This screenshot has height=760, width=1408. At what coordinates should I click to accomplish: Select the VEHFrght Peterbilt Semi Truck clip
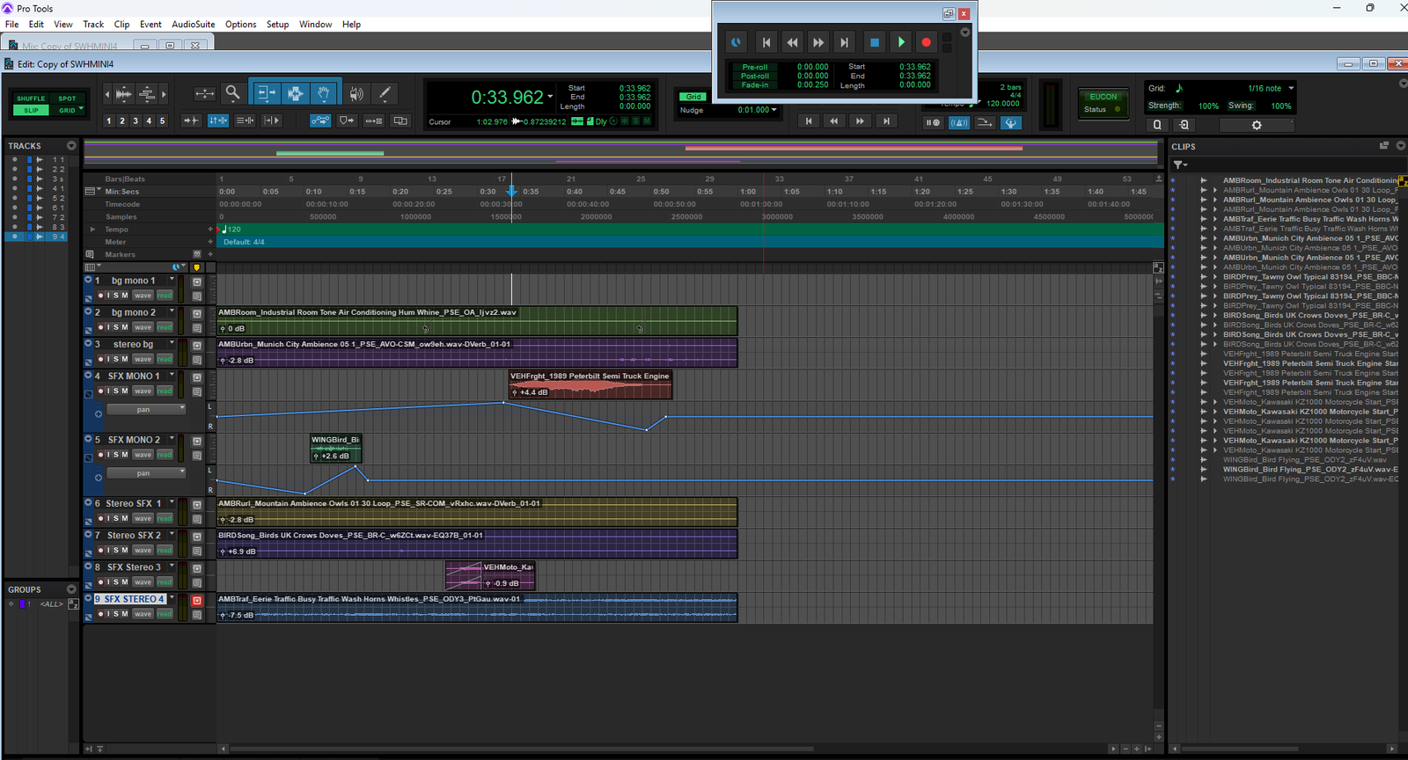point(590,384)
